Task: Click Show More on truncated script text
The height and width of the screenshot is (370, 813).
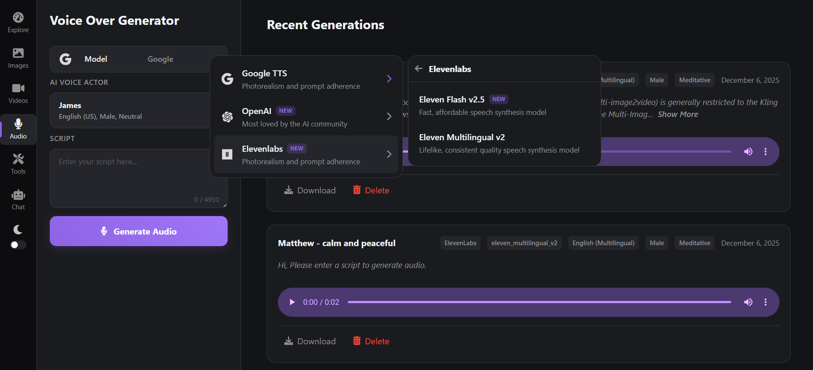Action: tap(678, 114)
